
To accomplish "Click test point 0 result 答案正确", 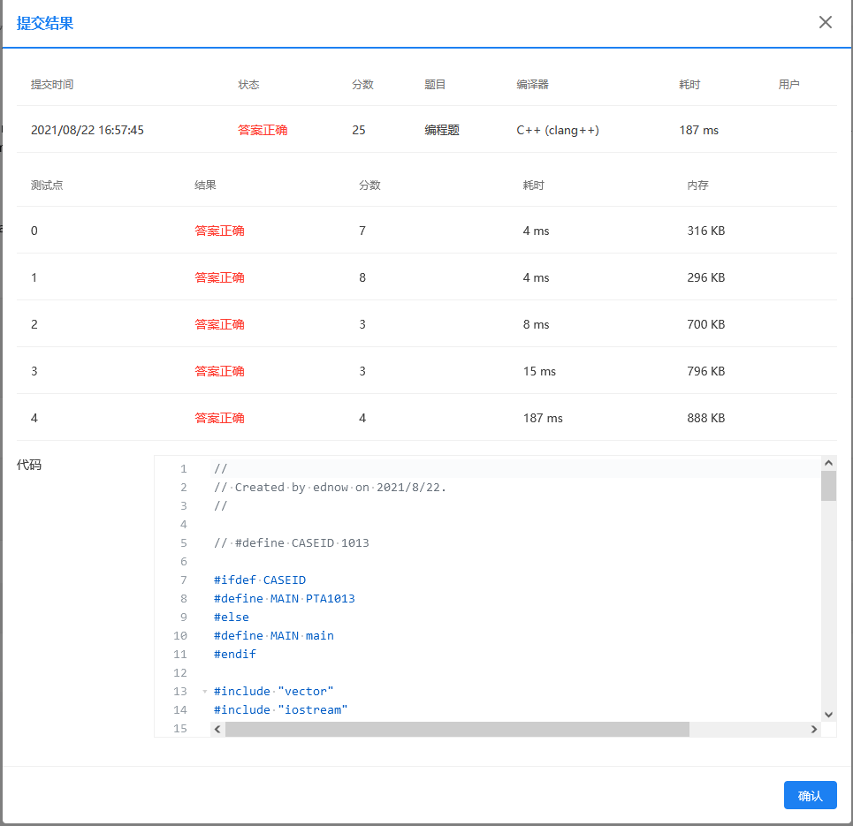I will pos(219,231).
